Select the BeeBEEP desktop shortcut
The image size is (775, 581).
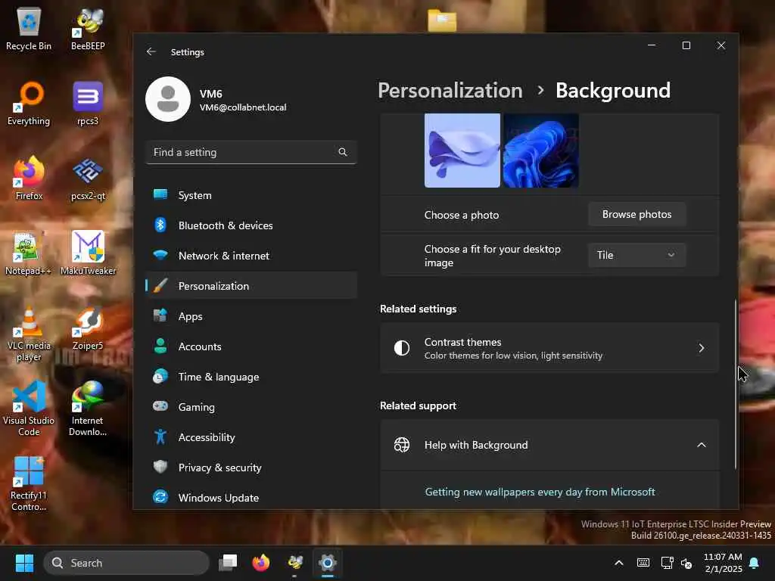(x=88, y=29)
